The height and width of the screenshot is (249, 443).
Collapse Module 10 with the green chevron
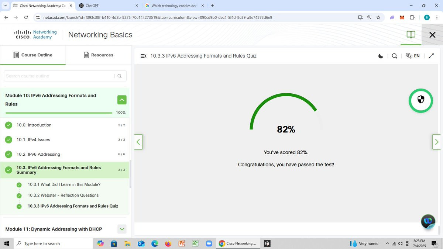click(122, 100)
